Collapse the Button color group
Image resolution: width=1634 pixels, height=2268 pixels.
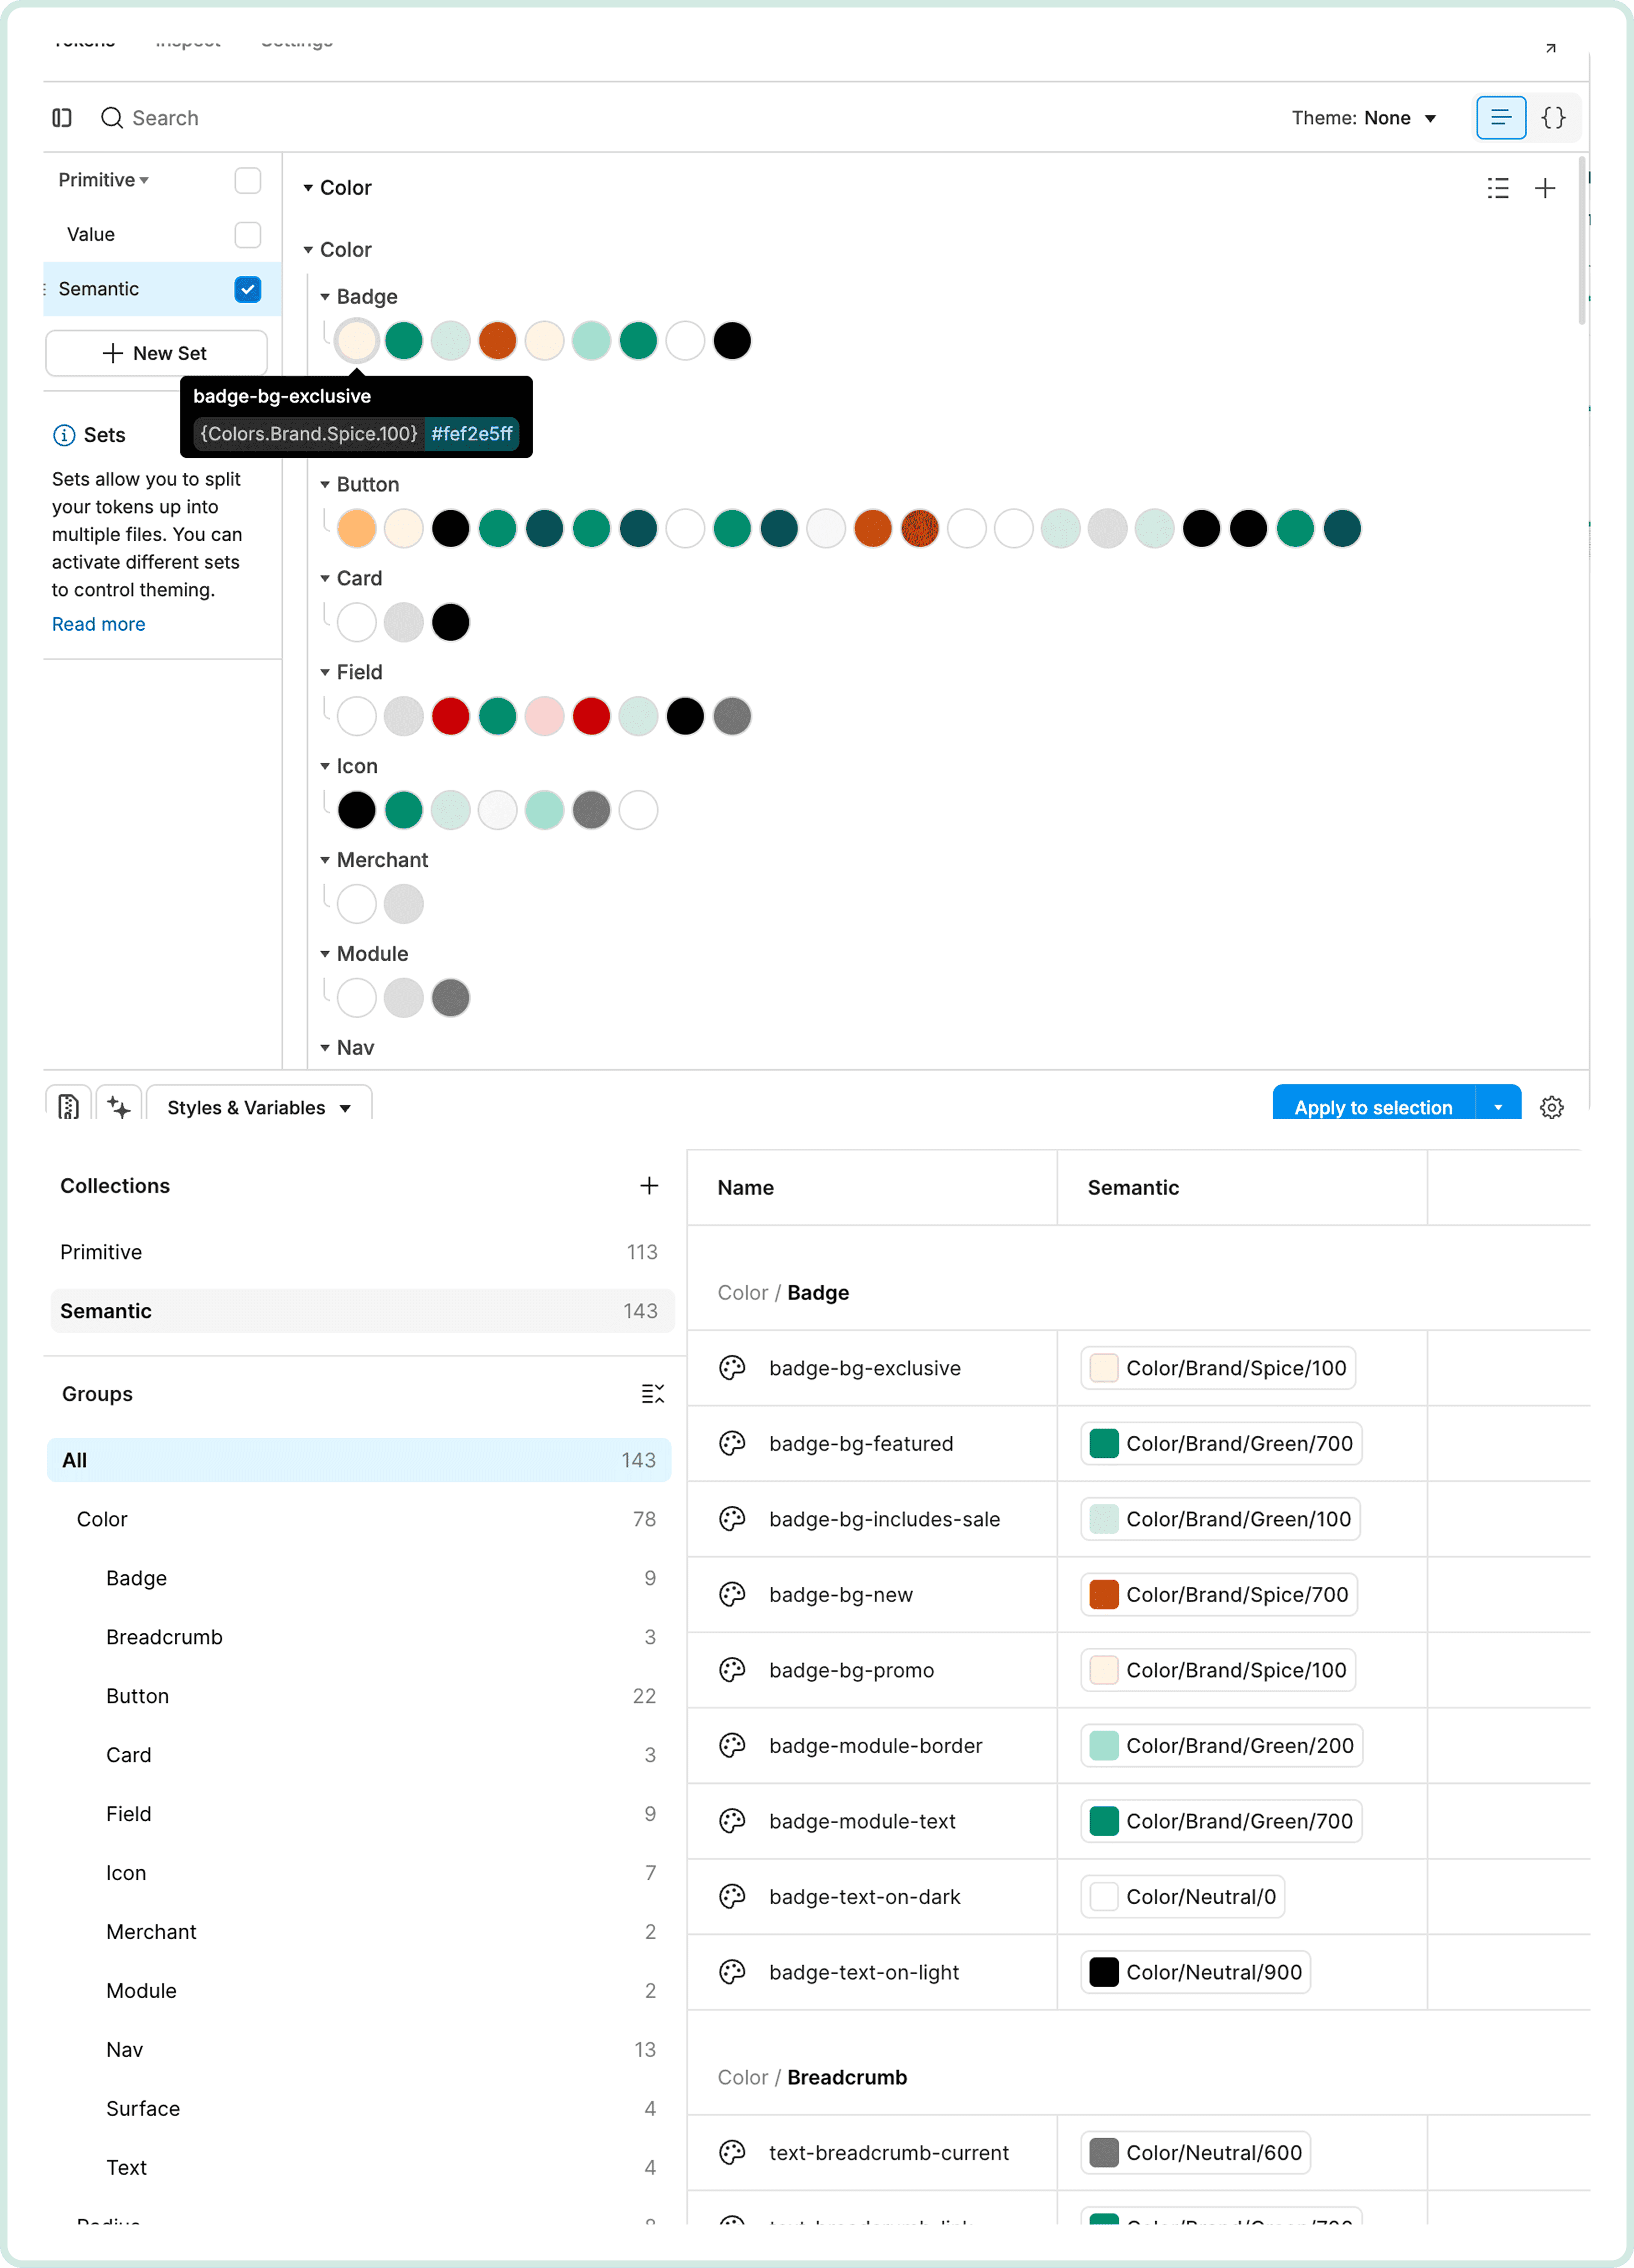coord(325,484)
